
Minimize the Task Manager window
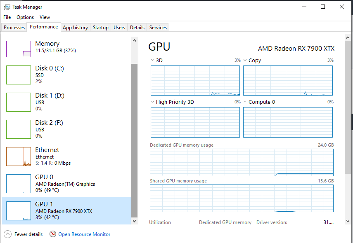(x=304, y=7)
